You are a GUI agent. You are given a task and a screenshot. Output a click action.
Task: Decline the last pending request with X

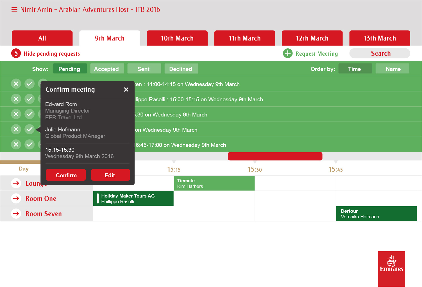point(16,144)
